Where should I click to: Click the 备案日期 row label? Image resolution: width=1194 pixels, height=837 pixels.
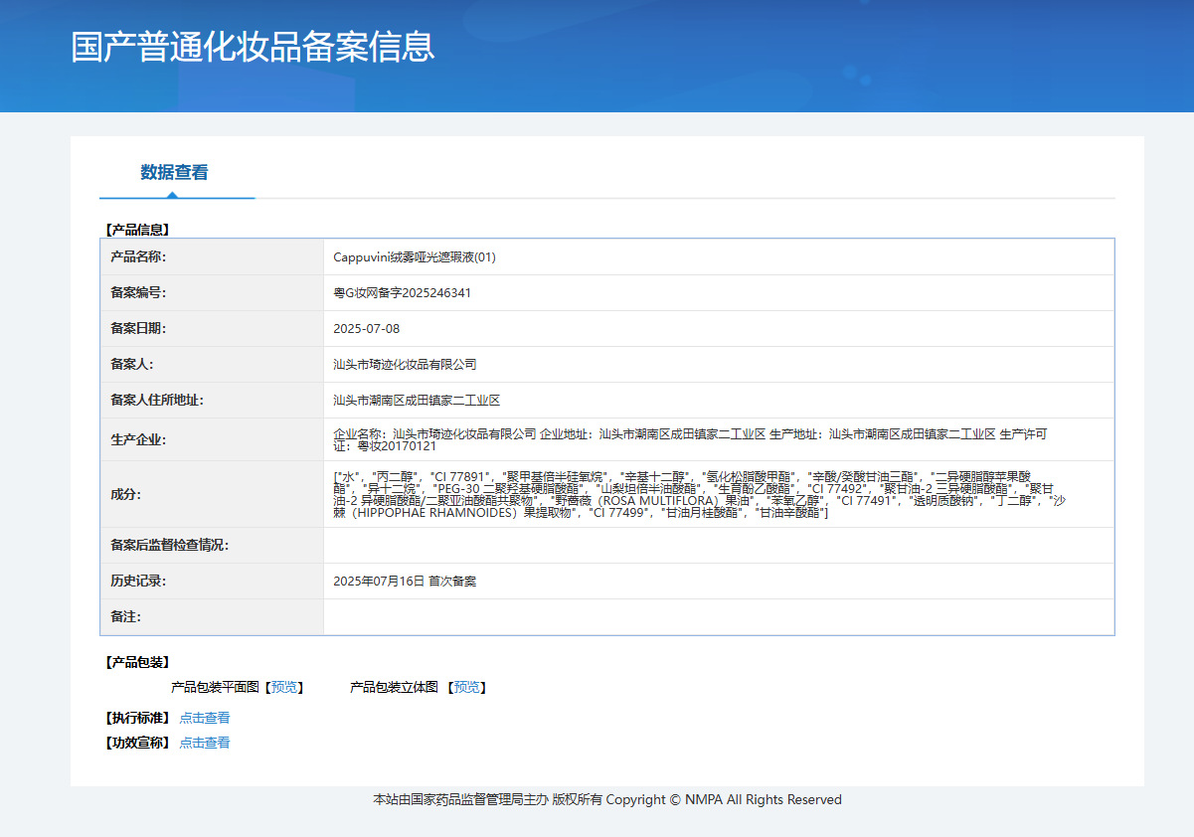point(138,329)
